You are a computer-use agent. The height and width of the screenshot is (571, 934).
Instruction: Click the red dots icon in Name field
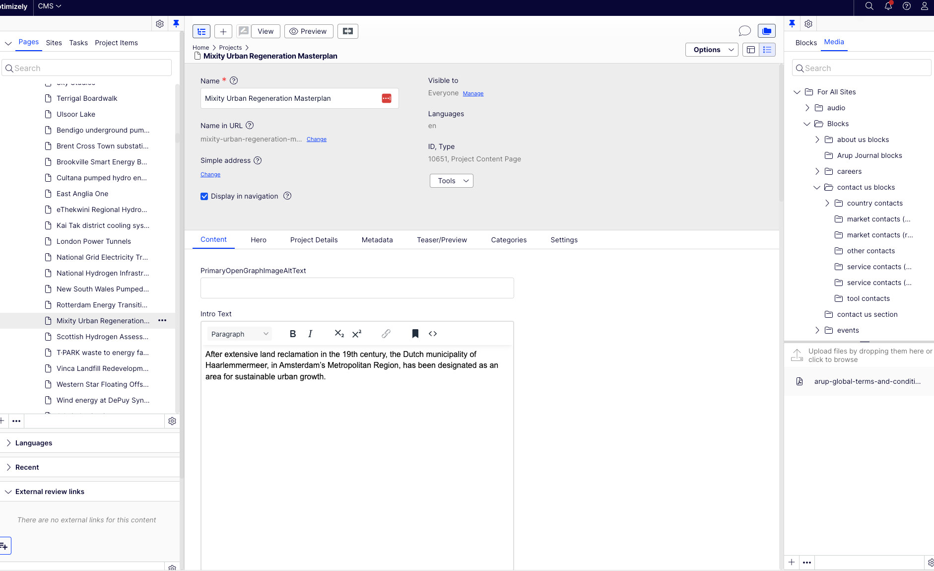pos(387,98)
